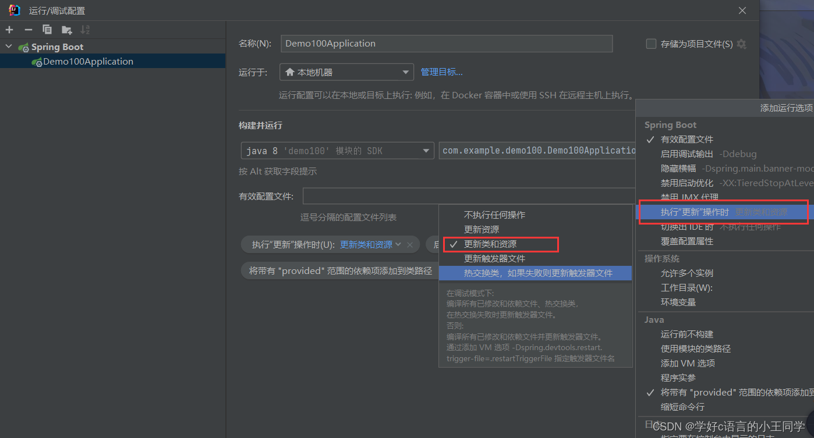Select 不执行任何操作 in update action menu
The width and height of the screenshot is (814, 438).
point(535,215)
